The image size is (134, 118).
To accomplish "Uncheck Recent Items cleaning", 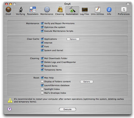I will click(42, 66).
